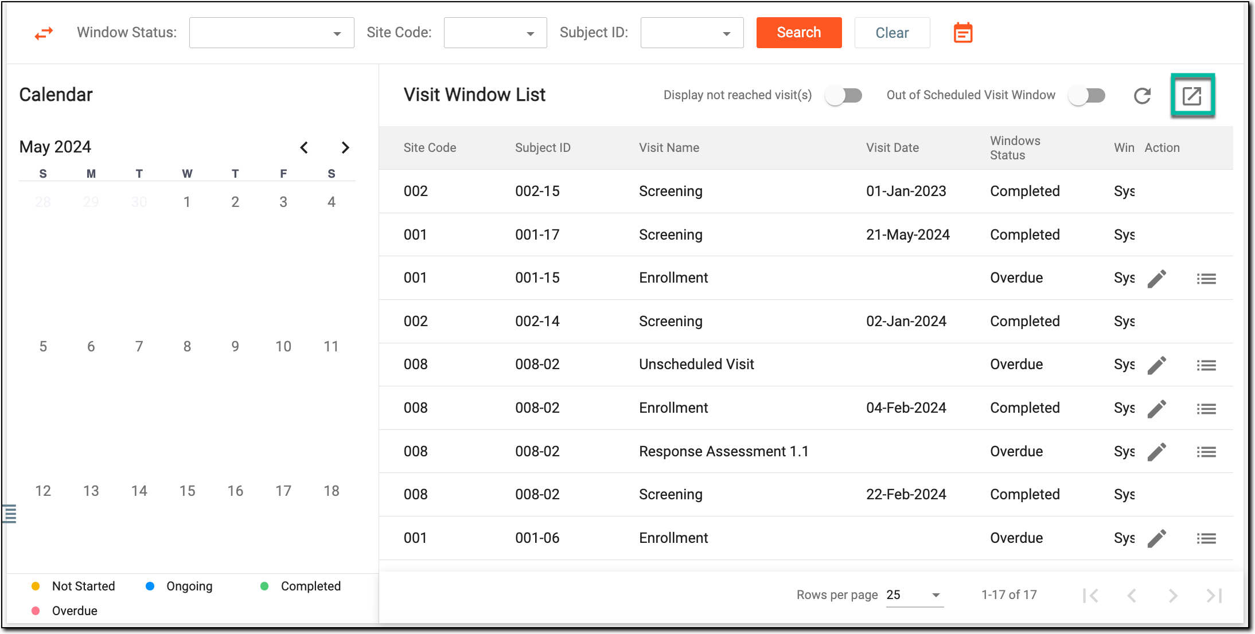This screenshot has height=634, width=1255.
Task: Open list details for Response Assessment 1.1
Action: pyautogui.click(x=1206, y=452)
